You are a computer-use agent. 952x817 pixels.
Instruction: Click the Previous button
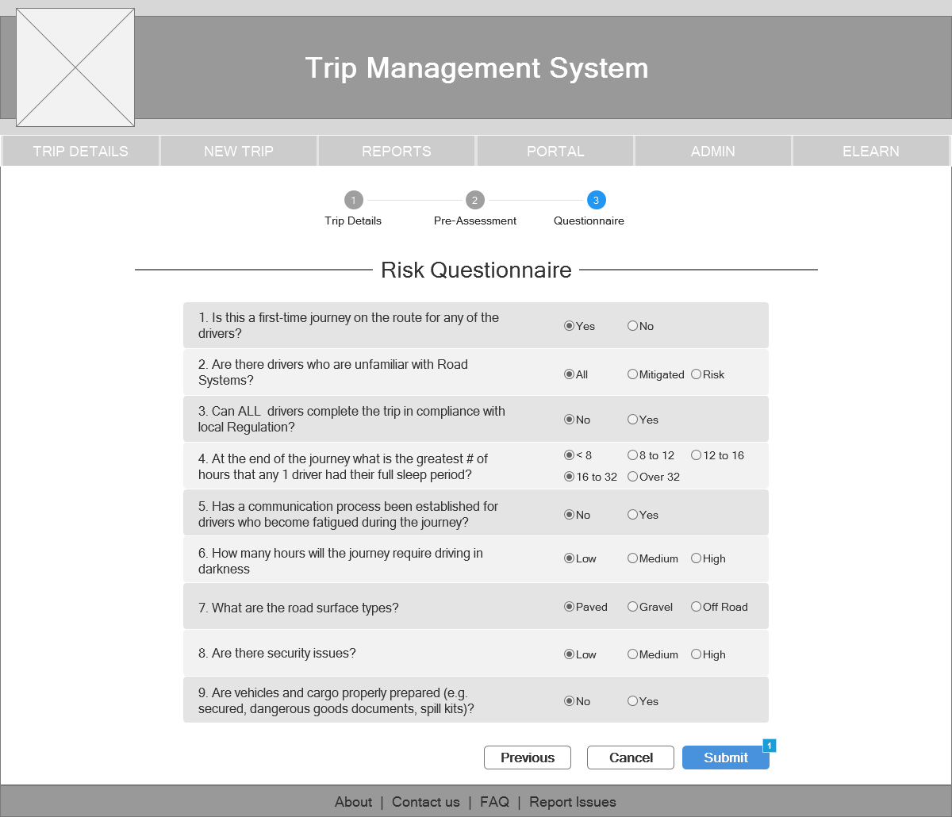528,758
